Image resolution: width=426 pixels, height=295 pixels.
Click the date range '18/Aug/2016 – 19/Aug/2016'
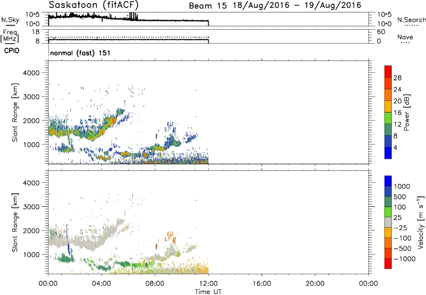click(297, 5)
